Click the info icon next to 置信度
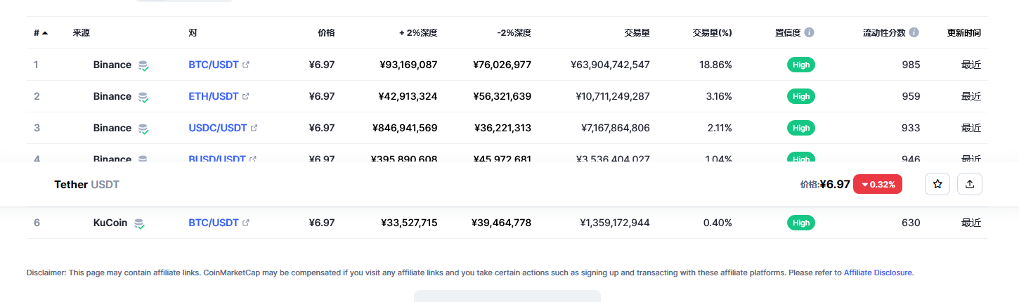Viewport: 1019px width, 302px height. [x=810, y=32]
